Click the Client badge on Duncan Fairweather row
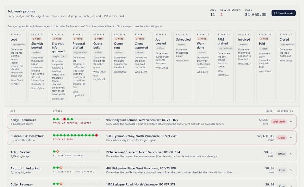This screenshot has height=187, width=304. 281,138
